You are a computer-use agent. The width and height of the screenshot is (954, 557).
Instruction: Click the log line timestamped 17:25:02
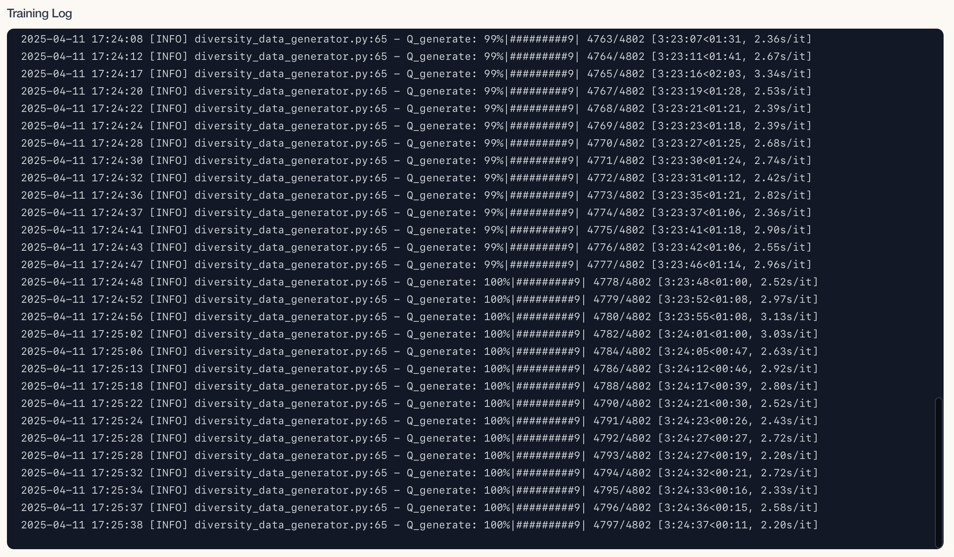pyautogui.click(x=419, y=334)
